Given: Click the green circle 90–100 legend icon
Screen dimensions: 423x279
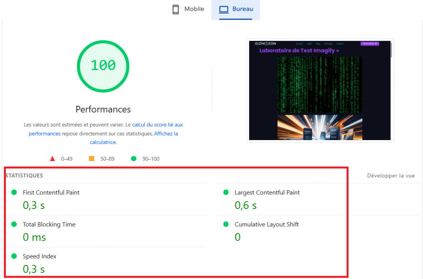Looking at the screenshot, I should pos(133,159).
